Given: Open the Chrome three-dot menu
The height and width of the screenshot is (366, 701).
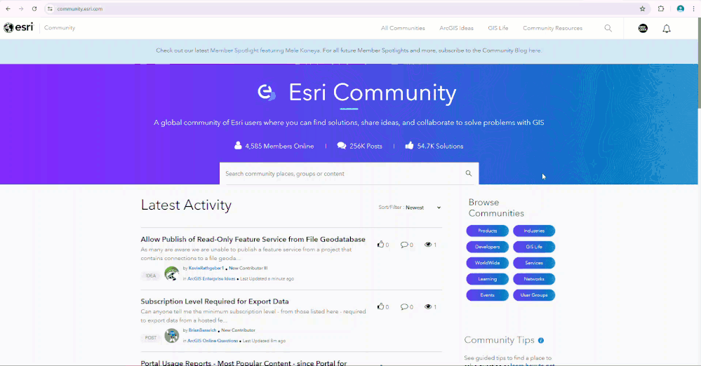Looking at the screenshot, I should pyautogui.click(x=694, y=8).
